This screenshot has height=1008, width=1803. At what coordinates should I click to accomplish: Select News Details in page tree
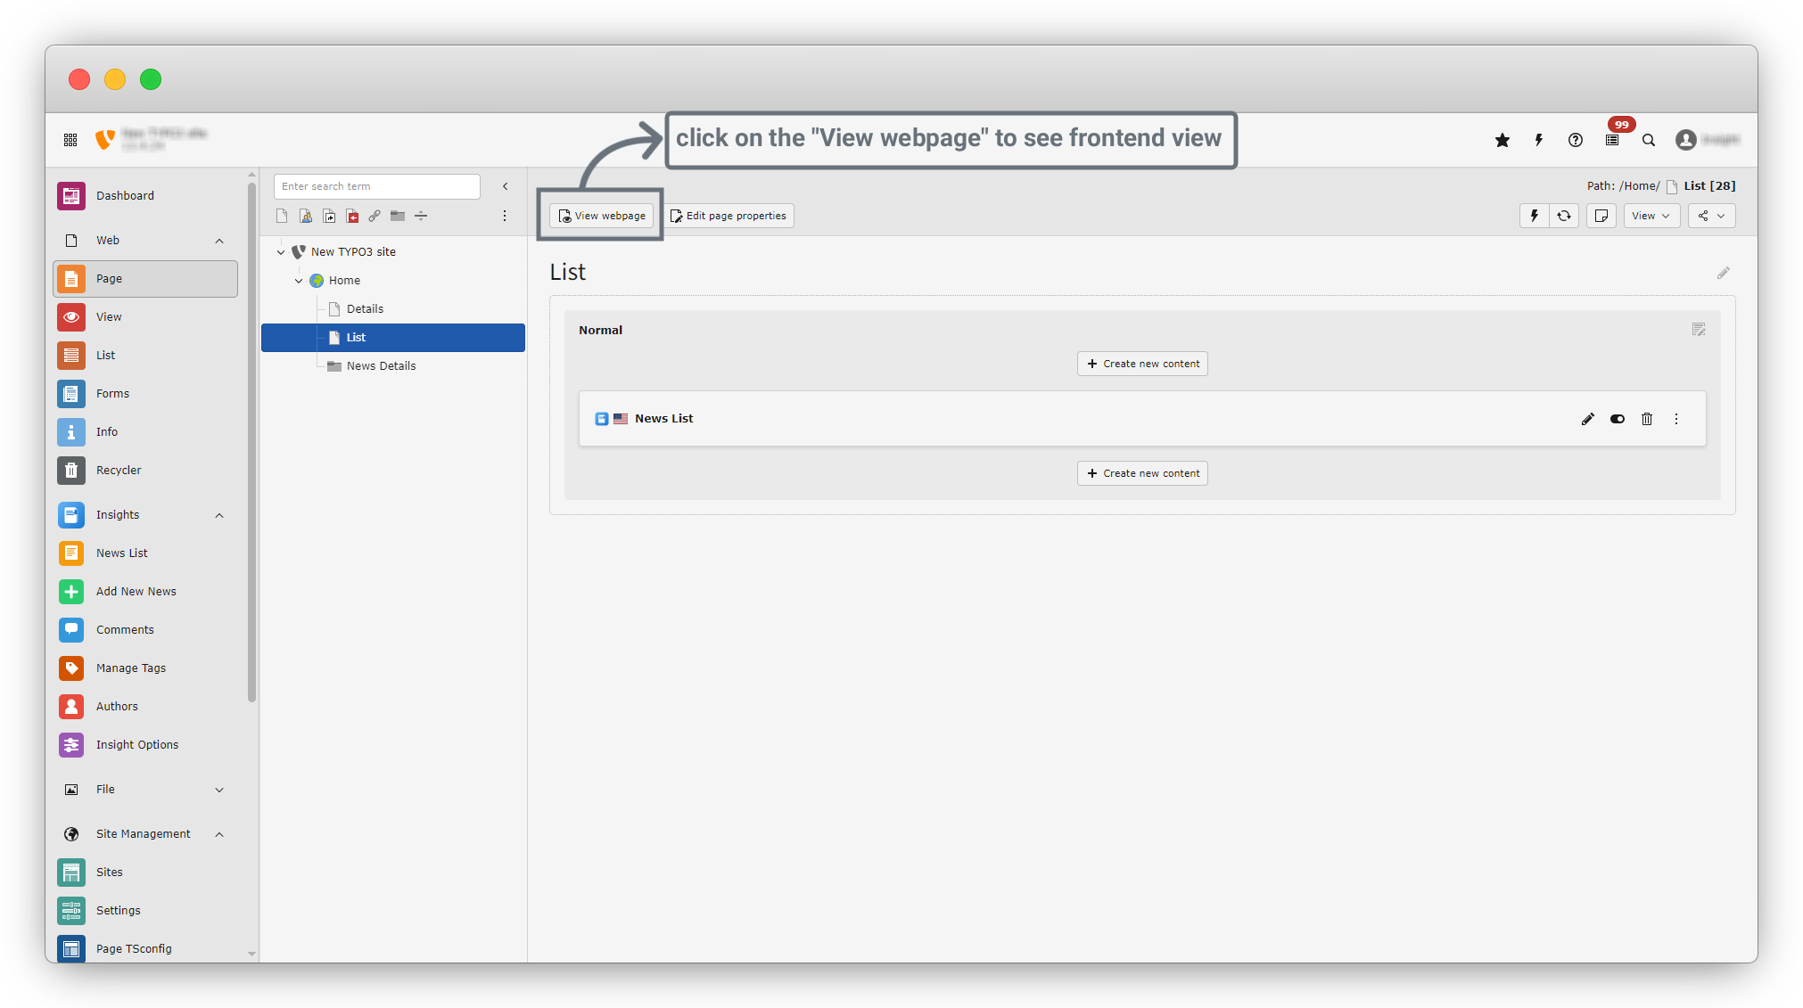(x=381, y=366)
